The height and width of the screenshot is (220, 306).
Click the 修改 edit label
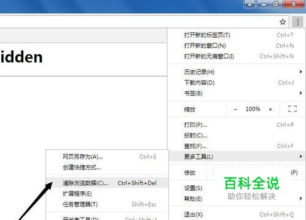190,173
